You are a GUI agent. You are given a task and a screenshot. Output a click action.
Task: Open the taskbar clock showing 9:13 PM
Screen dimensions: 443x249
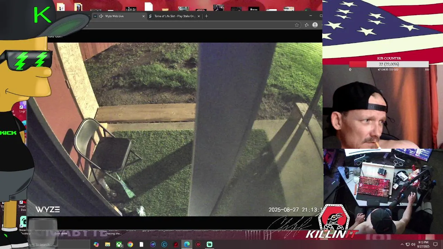pyautogui.click(x=423, y=244)
